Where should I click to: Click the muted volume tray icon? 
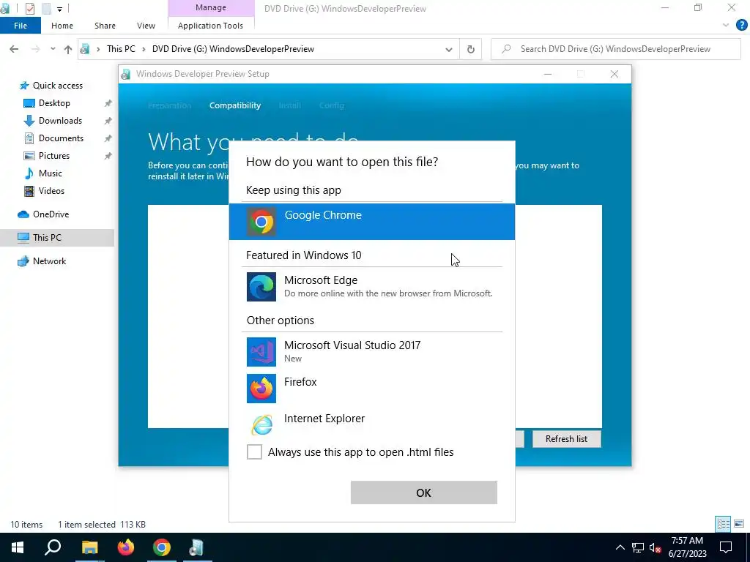[656, 547]
